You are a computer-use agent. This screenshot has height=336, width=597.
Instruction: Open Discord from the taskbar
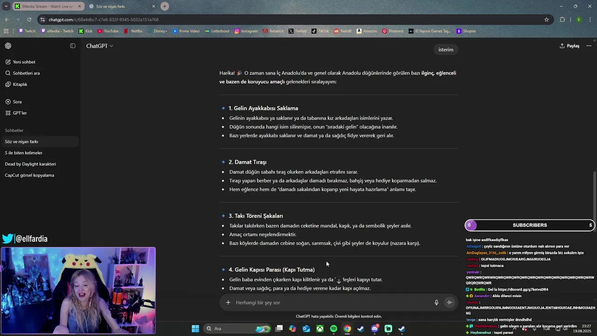point(375,329)
